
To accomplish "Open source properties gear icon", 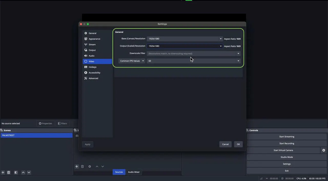I will 90,166.
